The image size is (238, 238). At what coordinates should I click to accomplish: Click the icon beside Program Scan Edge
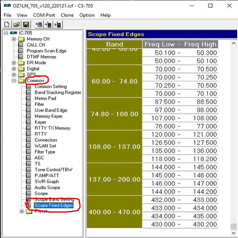tap(21, 51)
